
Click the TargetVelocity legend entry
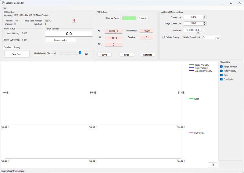pyautogui.click(x=199, y=65)
